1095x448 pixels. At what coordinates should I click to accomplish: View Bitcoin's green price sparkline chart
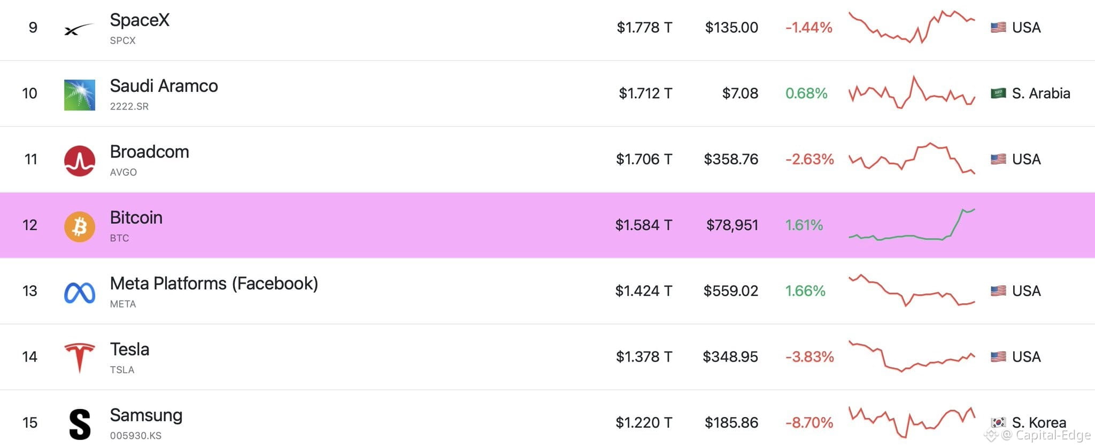[x=912, y=225]
